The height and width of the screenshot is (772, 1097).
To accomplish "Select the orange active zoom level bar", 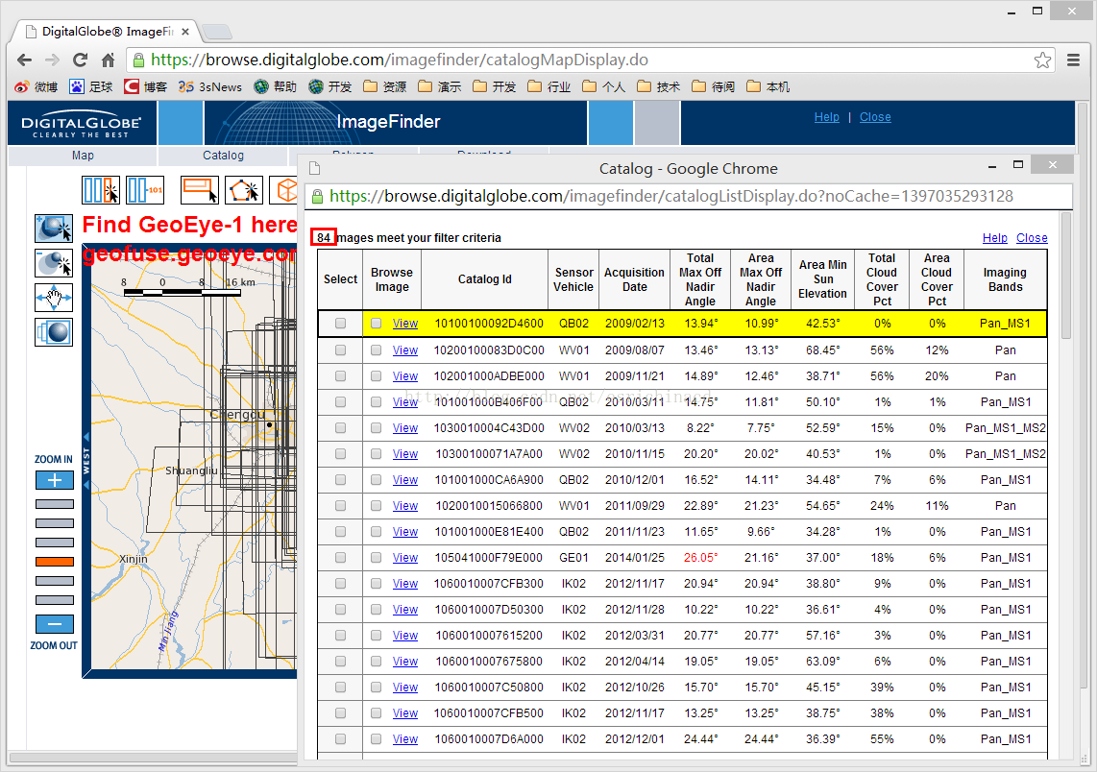I will click(x=55, y=562).
